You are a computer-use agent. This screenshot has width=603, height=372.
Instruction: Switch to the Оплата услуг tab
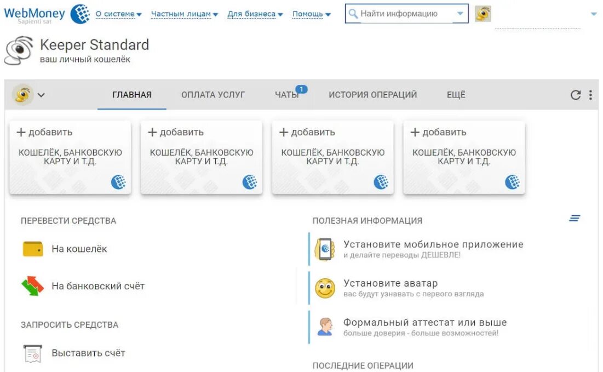[x=213, y=95]
